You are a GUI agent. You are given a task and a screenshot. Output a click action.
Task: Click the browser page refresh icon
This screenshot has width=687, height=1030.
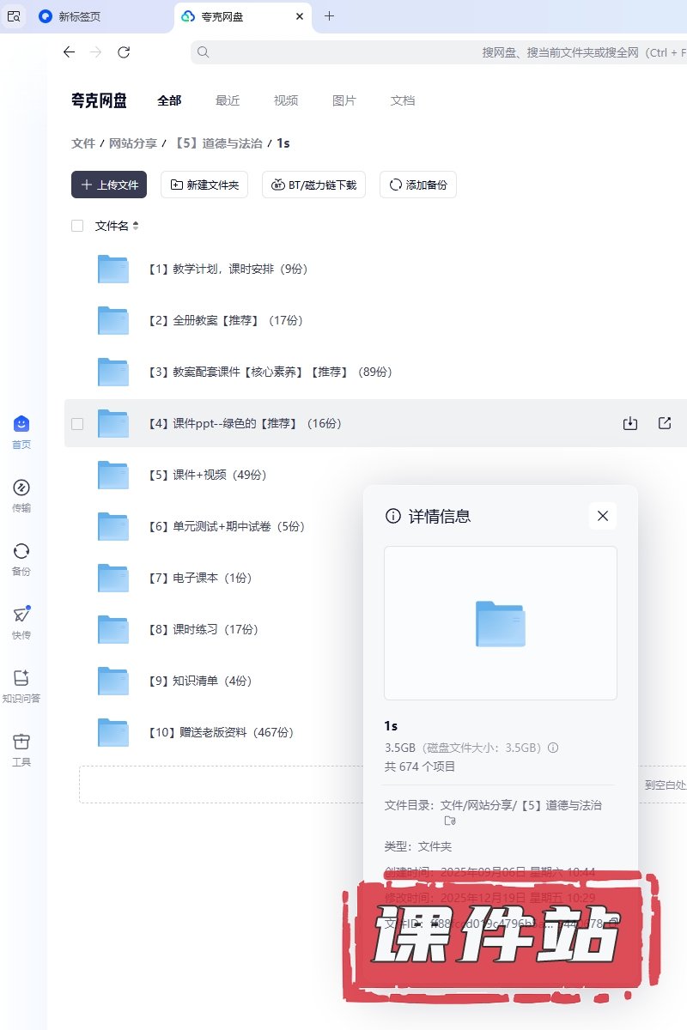[x=124, y=52]
